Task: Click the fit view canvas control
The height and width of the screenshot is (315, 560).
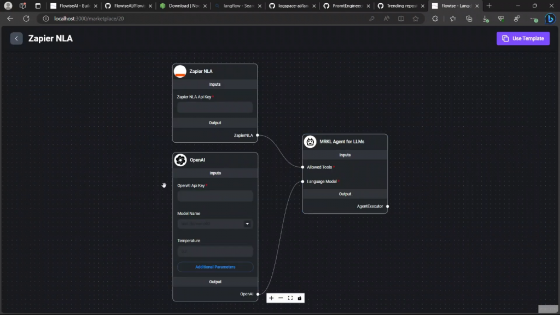Action: (290, 298)
